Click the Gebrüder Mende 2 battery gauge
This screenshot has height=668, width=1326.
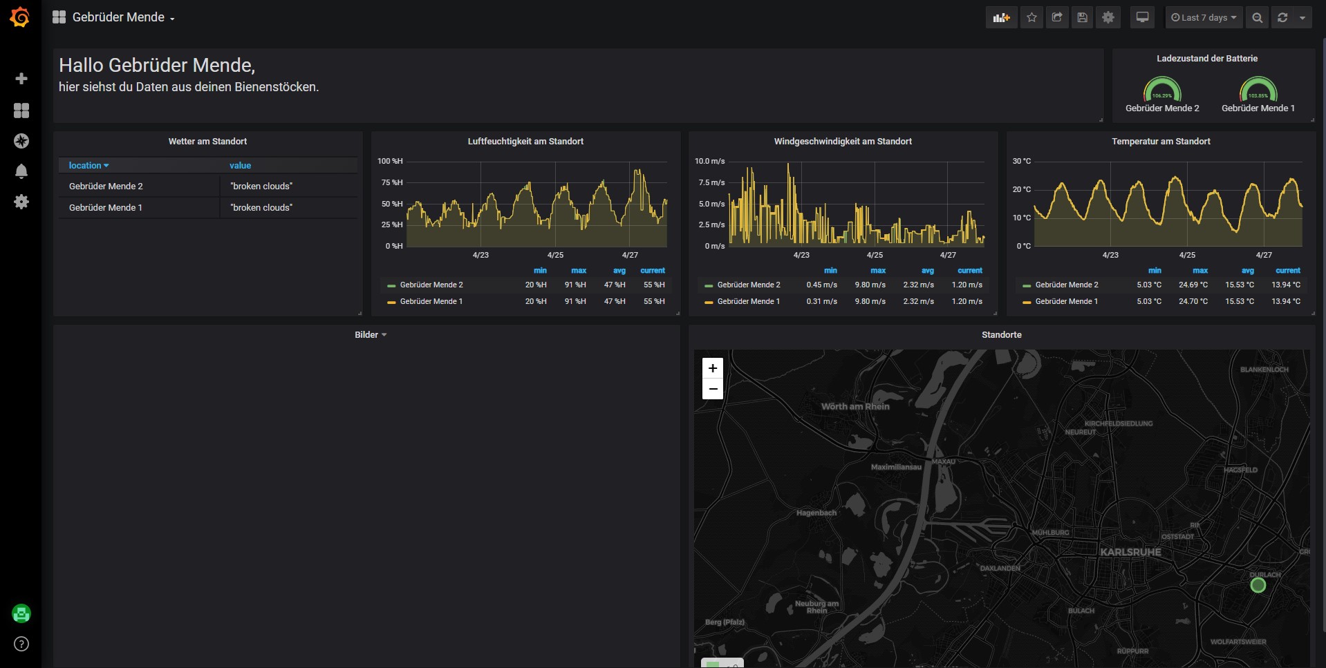click(1162, 90)
